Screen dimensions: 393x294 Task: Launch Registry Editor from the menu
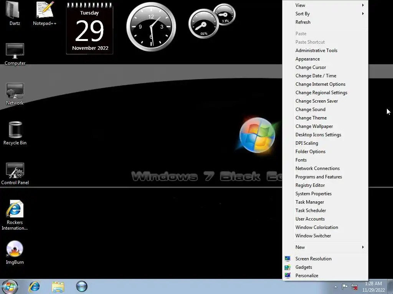tap(325, 185)
